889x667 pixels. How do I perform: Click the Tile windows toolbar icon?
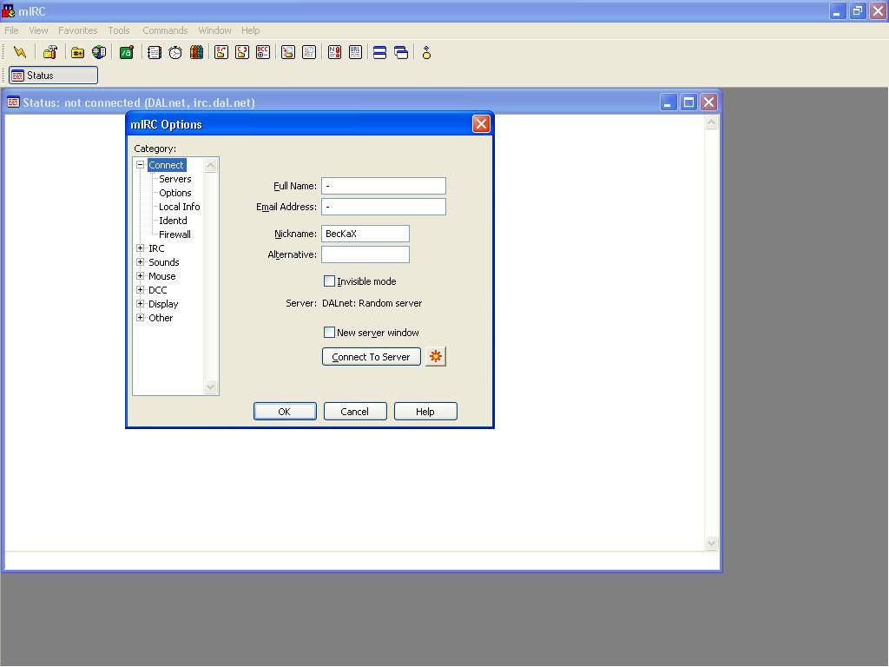pos(380,52)
